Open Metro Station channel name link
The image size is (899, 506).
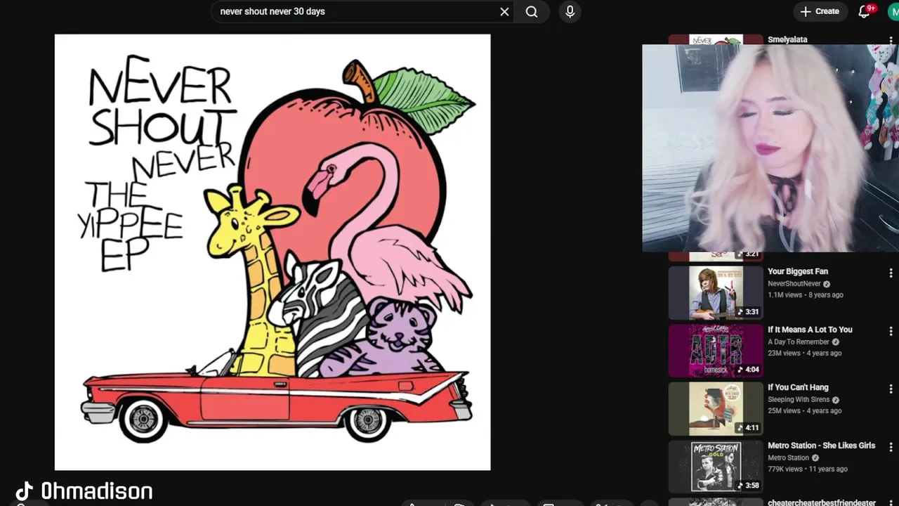point(789,458)
